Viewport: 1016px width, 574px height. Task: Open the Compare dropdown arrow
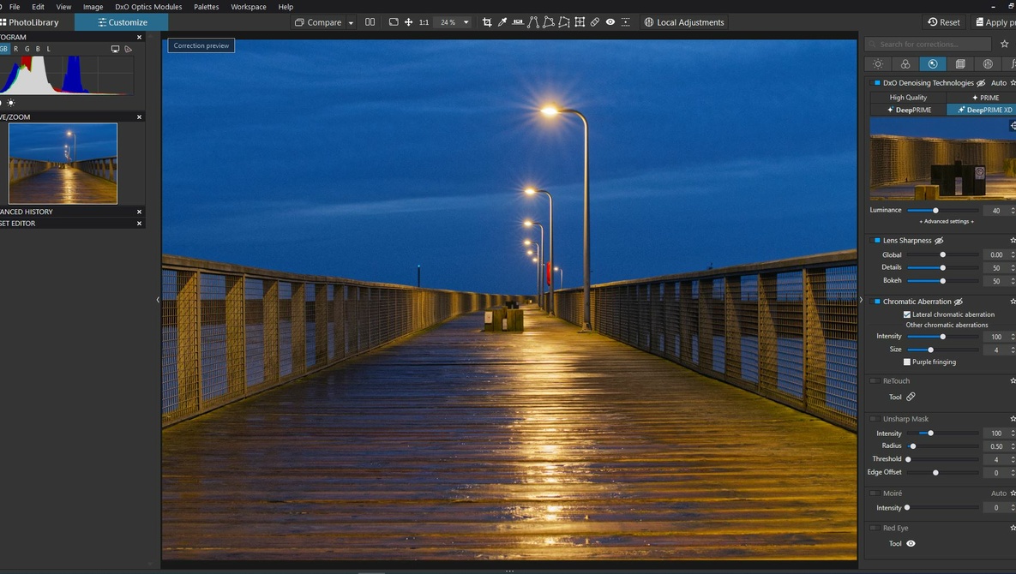(351, 22)
